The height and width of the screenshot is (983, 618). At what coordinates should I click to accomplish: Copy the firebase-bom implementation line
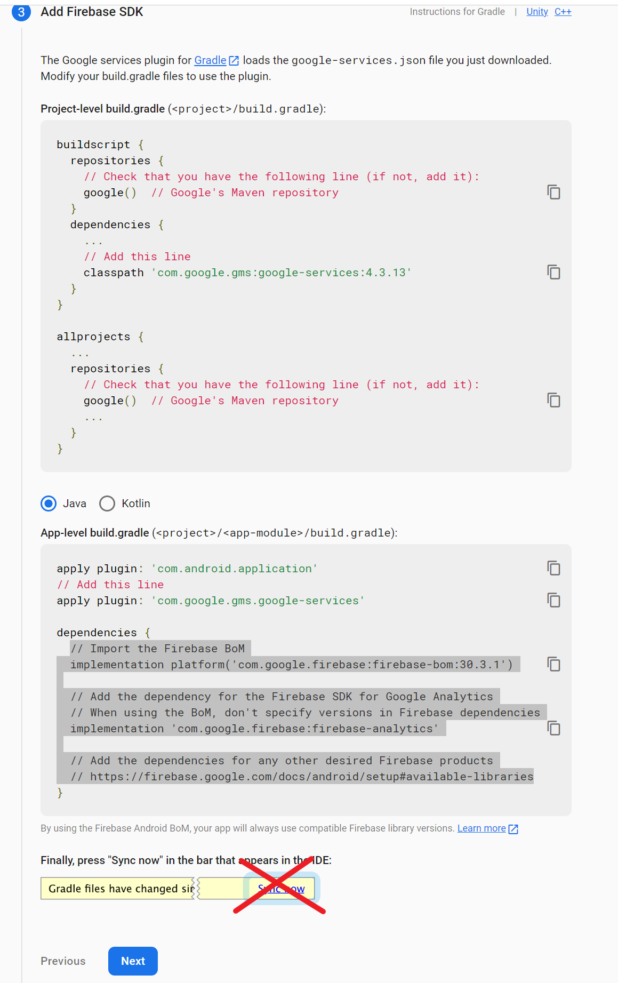coord(554,664)
